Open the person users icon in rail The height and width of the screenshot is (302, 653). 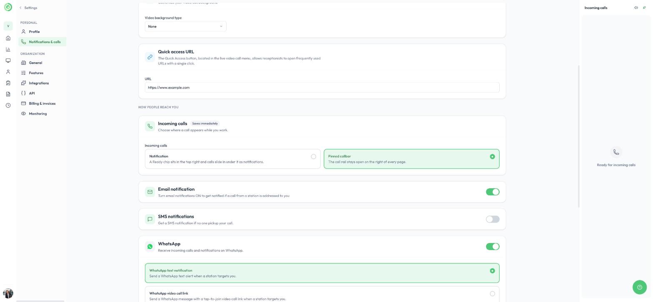(8, 72)
